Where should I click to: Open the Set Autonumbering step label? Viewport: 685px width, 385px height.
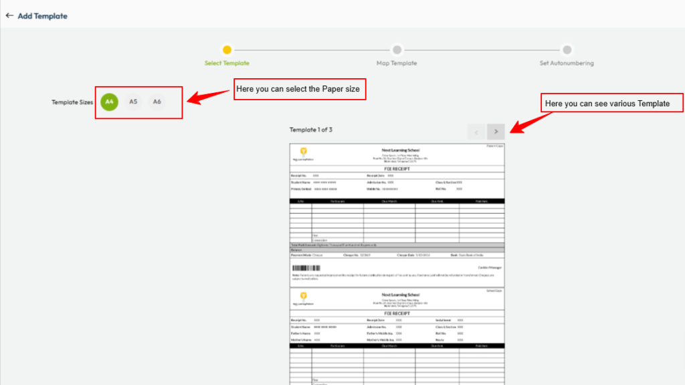[567, 63]
